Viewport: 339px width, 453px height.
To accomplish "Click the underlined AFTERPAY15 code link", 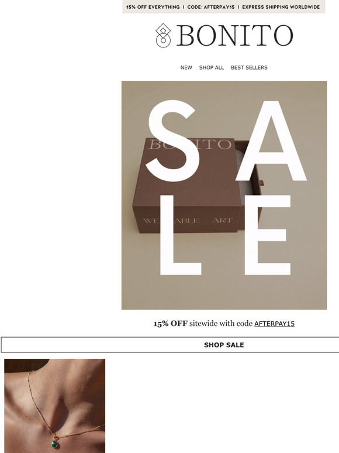I will click(x=274, y=324).
